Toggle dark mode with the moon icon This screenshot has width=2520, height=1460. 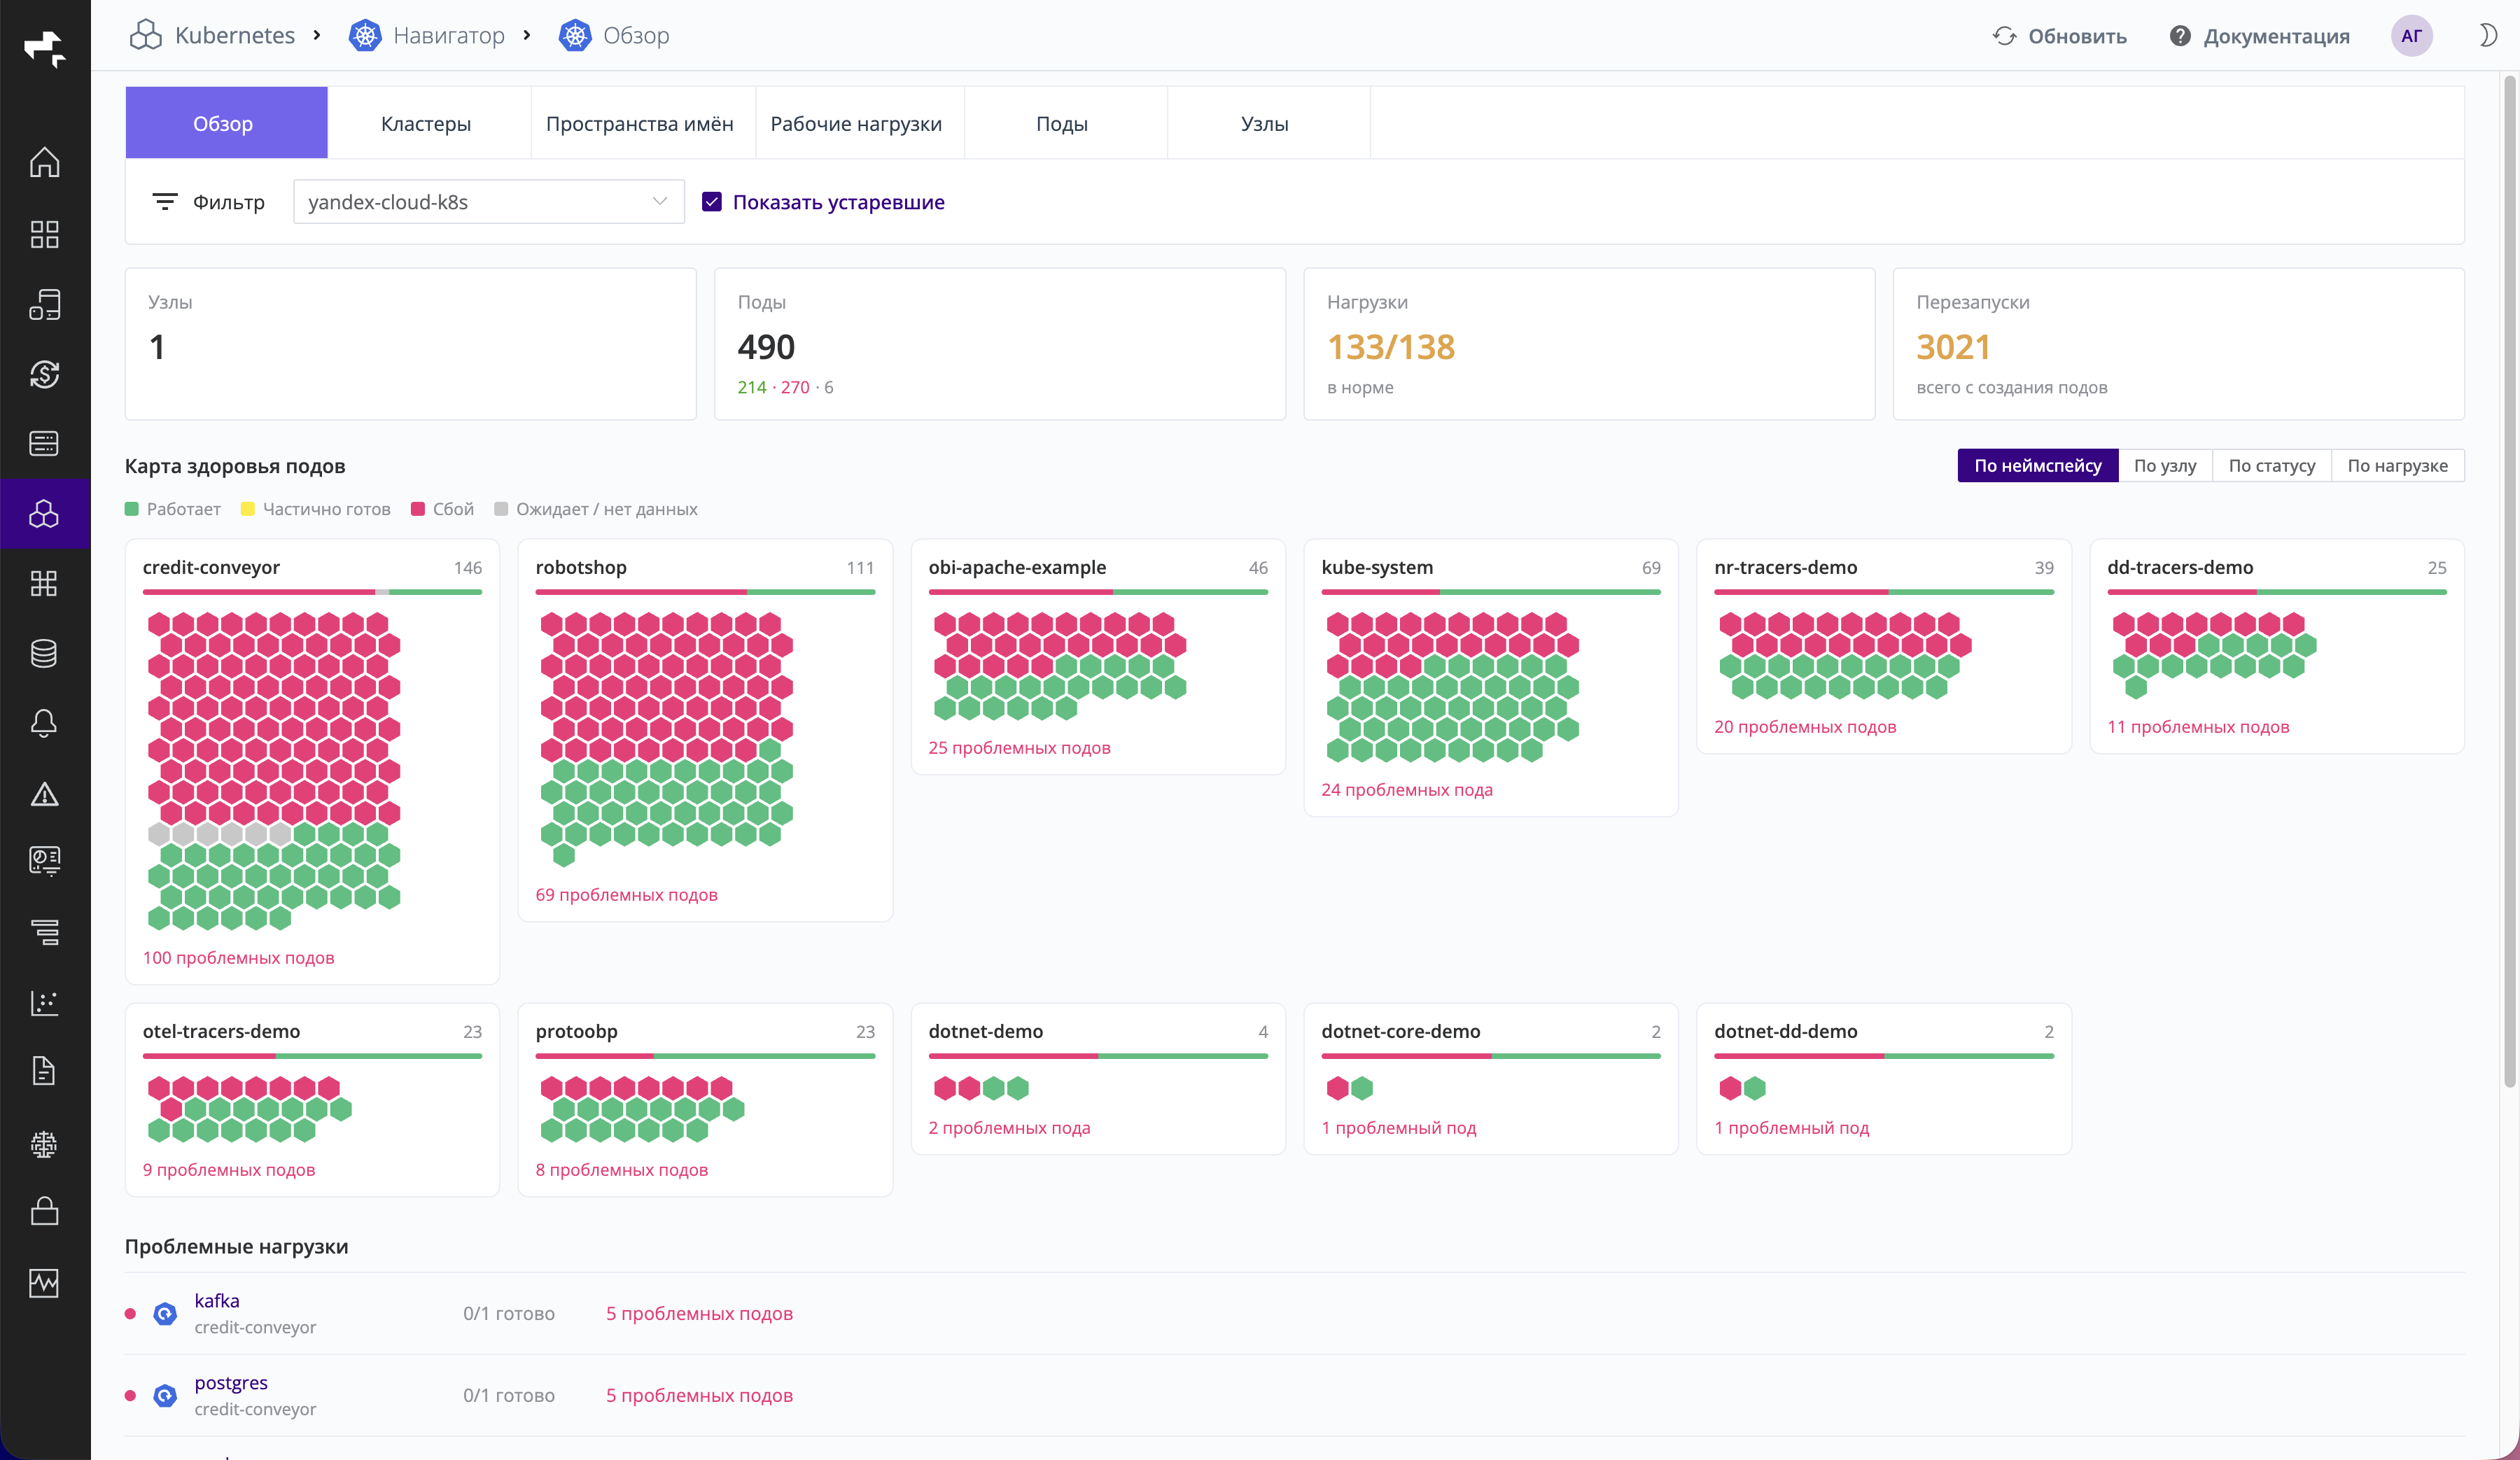(2487, 35)
